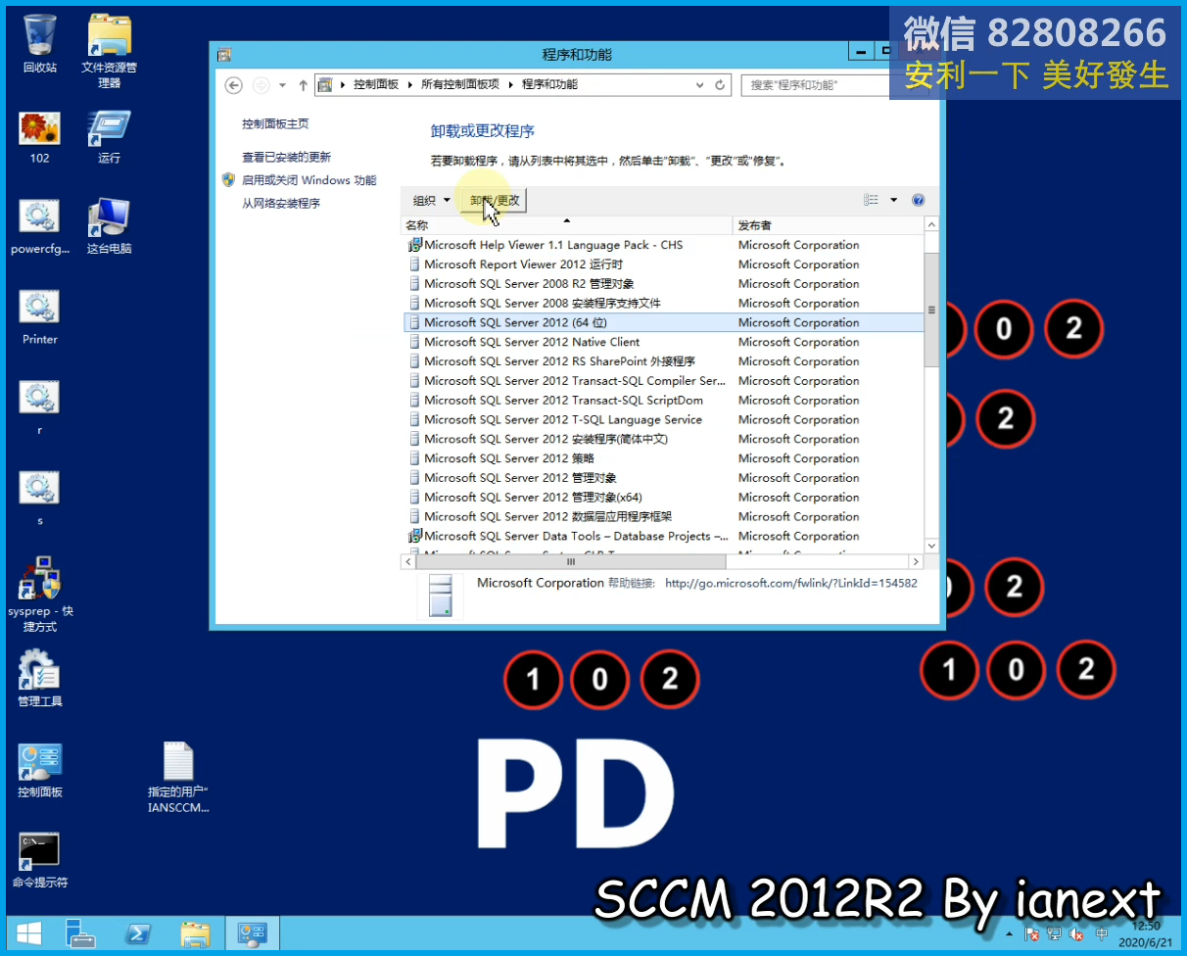Select Microsoft SQL Server 2012 策略

pos(663,458)
